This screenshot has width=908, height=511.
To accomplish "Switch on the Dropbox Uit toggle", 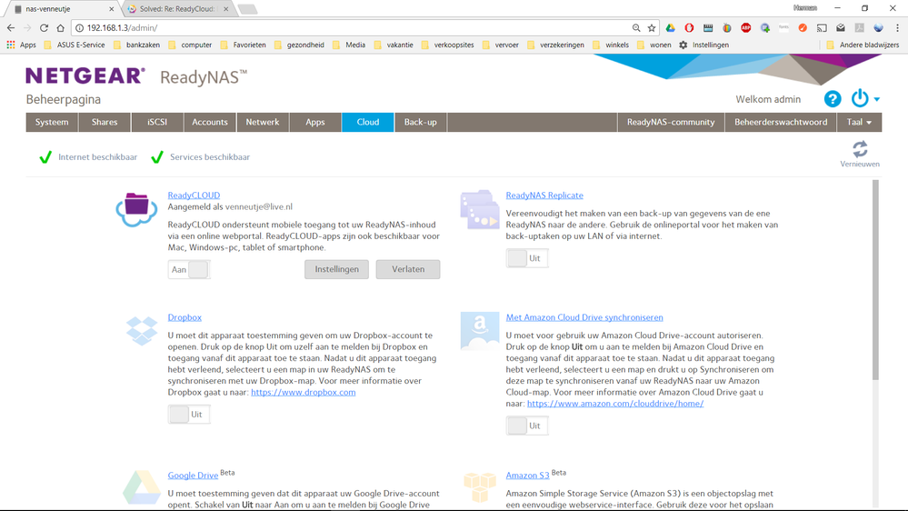I will 189,415.
